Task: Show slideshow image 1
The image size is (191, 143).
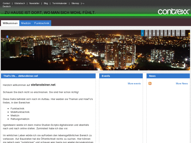Action: [x=142, y=33]
